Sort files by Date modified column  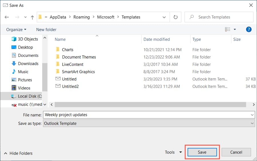tap(156, 39)
